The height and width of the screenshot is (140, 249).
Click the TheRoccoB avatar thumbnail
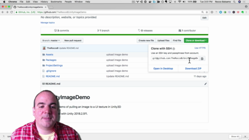[x=44, y=48]
